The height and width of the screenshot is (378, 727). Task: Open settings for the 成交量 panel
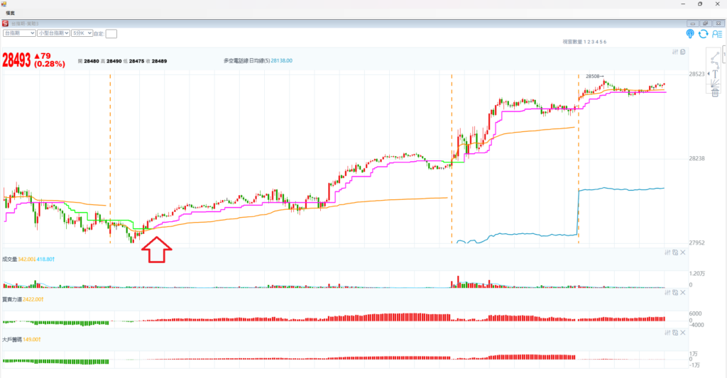click(667, 252)
